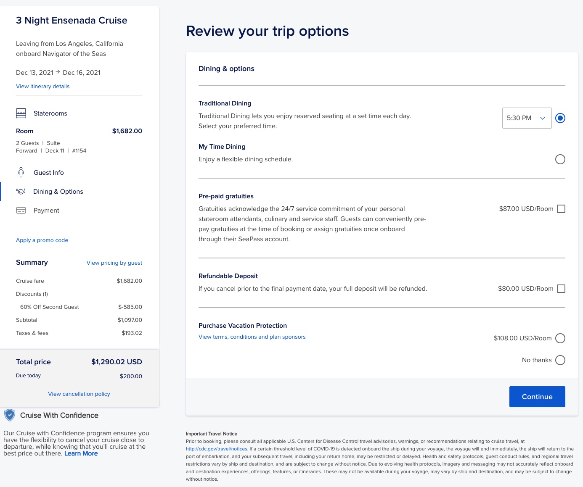Click the Dining & options section heading
583x487 pixels.
[x=226, y=68]
